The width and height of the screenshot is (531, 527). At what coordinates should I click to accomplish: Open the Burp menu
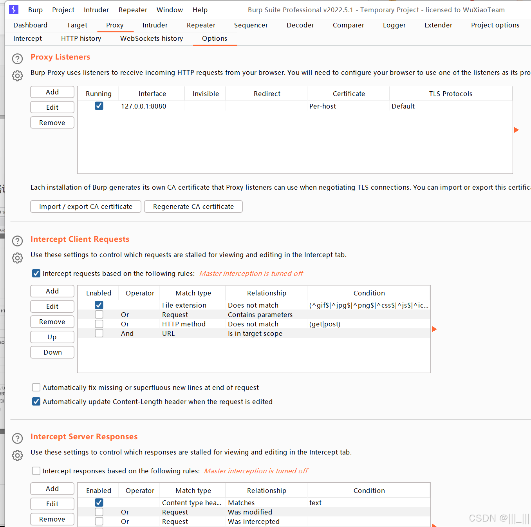click(35, 10)
